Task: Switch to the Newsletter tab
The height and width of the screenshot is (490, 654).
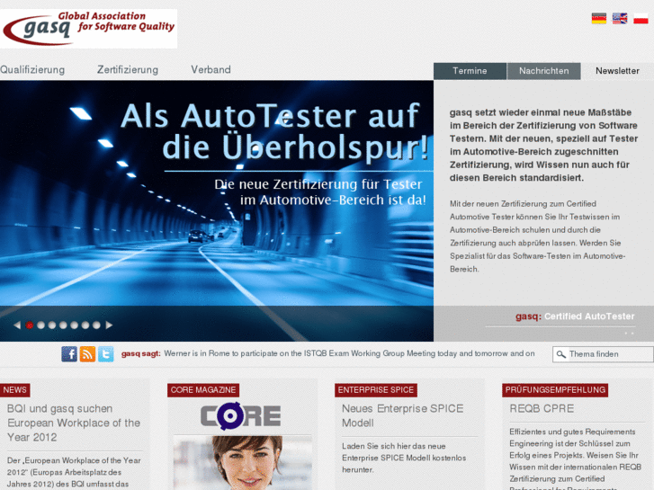Action: pyautogui.click(x=617, y=71)
